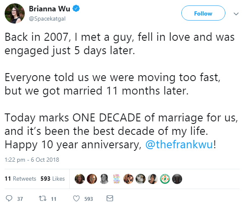Click the envelope direct message icon
Screen dimensions: 243x205
[x=110, y=198]
